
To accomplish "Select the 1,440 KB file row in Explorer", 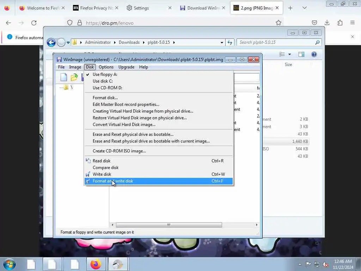I will coord(286,141).
